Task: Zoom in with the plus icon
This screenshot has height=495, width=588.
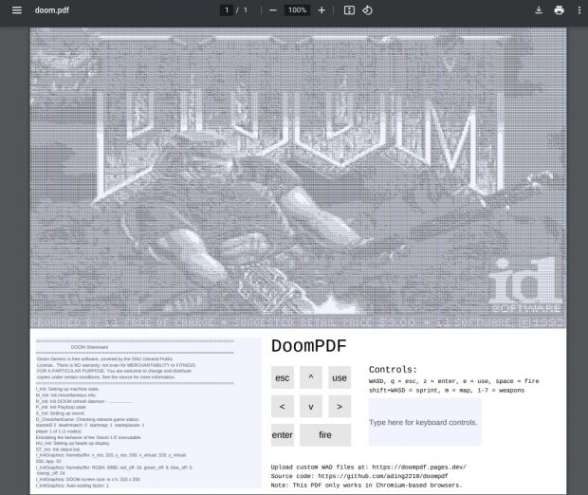Action: tap(322, 10)
